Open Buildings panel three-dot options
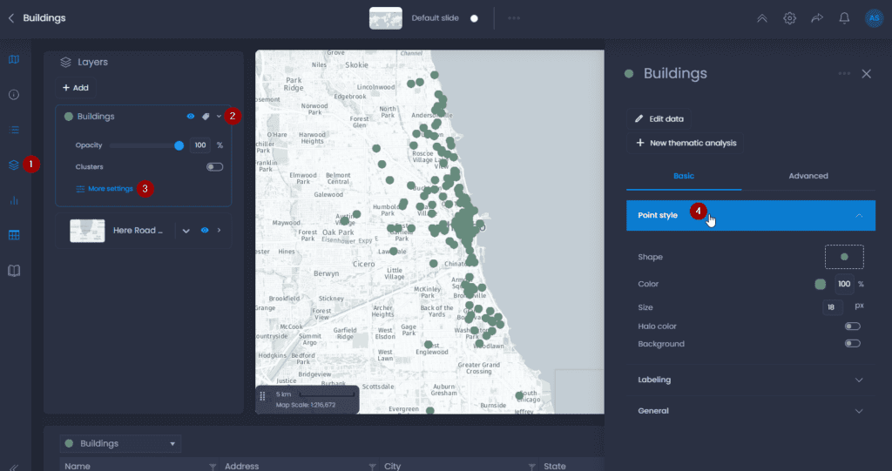 [x=844, y=73]
